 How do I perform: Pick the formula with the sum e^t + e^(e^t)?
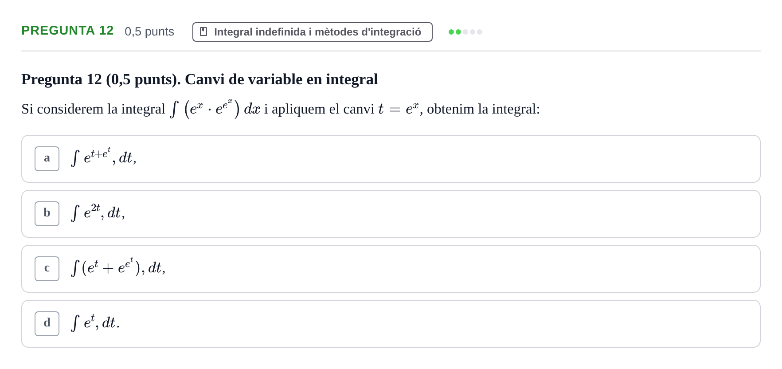click(118, 267)
